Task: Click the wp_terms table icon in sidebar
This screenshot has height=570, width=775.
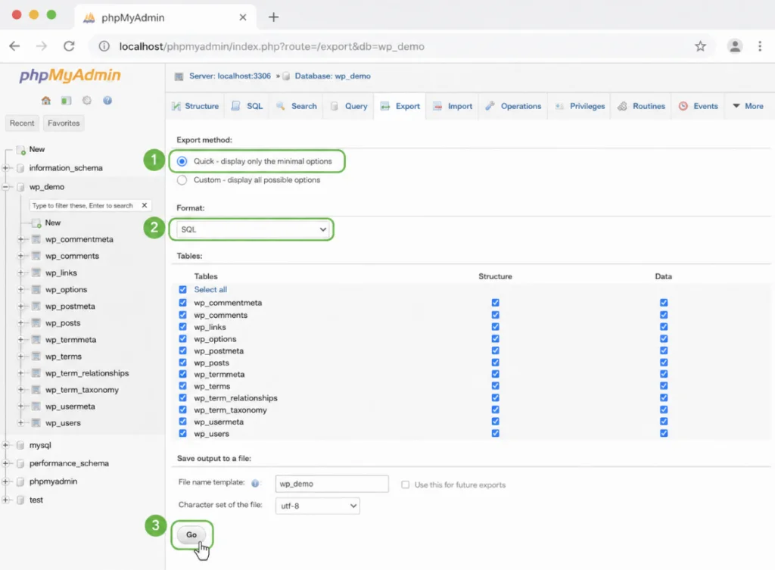Action: pos(36,356)
